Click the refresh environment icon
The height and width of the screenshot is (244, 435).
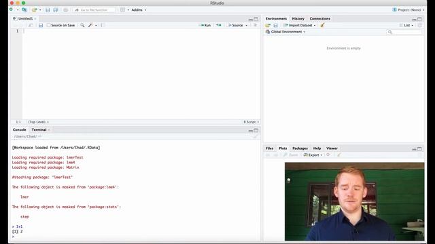click(420, 25)
